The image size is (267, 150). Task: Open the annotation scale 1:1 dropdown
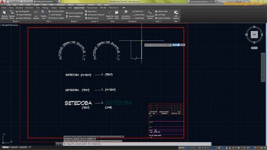[x=234, y=148]
